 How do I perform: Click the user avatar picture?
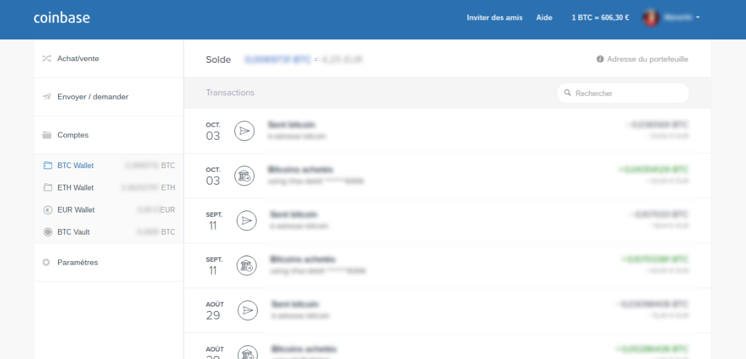pos(651,18)
